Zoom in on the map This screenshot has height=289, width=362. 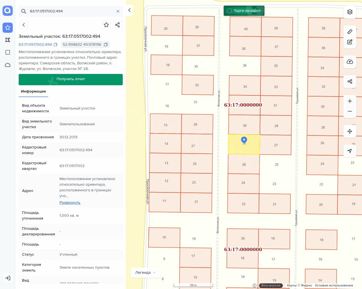pos(350,101)
